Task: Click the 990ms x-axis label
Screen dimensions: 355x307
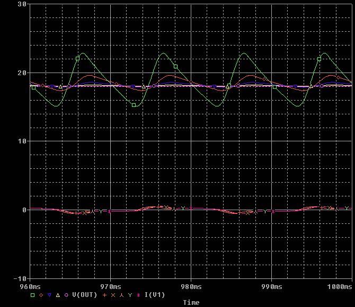Action: pos(272,287)
